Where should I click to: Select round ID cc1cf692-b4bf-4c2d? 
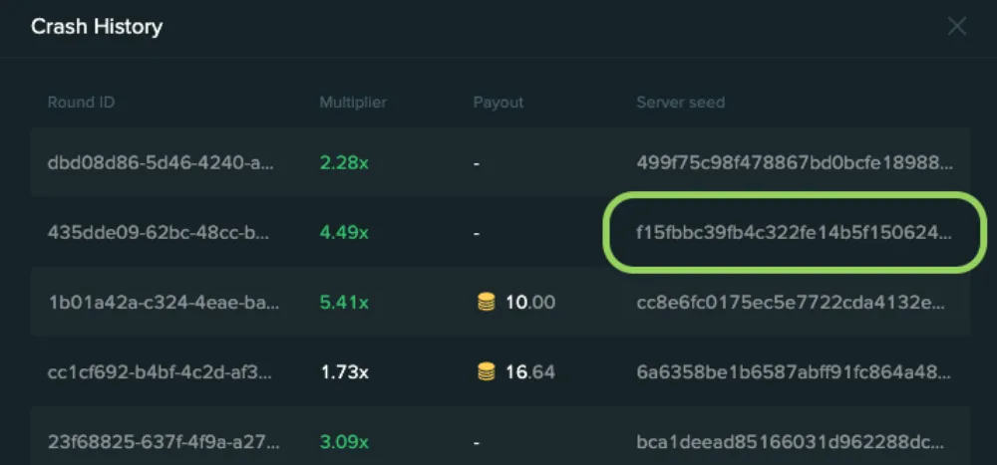pyautogui.click(x=161, y=371)
